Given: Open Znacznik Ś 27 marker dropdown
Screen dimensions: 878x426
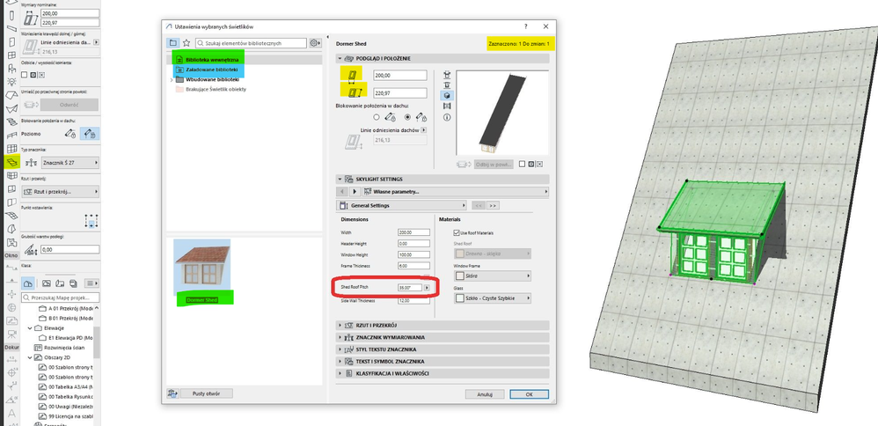Looking at the screenshot, I should point(70,163).
